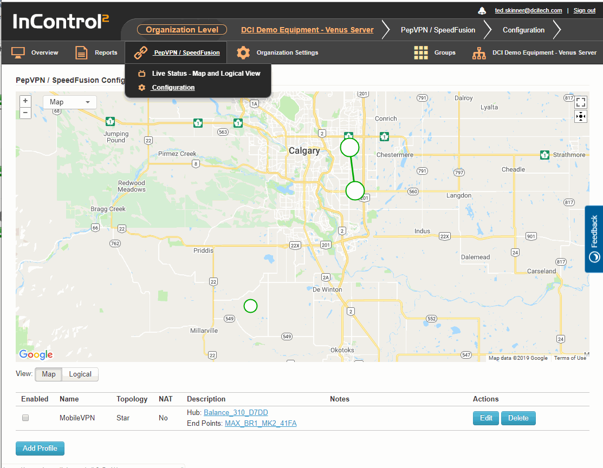603x468 pixels.
Task: Delete the MobileVPN profile
Action: [x=518, y=418]
